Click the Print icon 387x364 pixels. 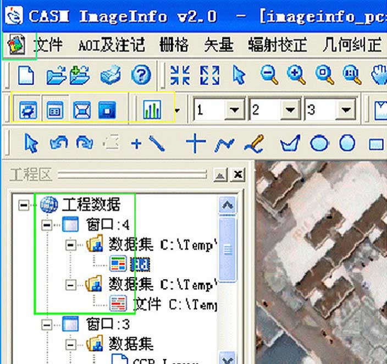pyautogui.click(x=110, y=75)
